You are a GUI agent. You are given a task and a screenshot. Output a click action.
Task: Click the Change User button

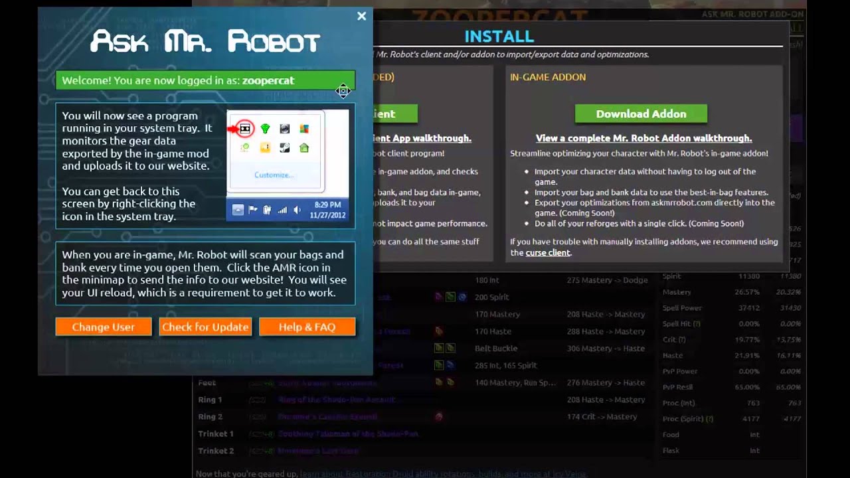104,327
